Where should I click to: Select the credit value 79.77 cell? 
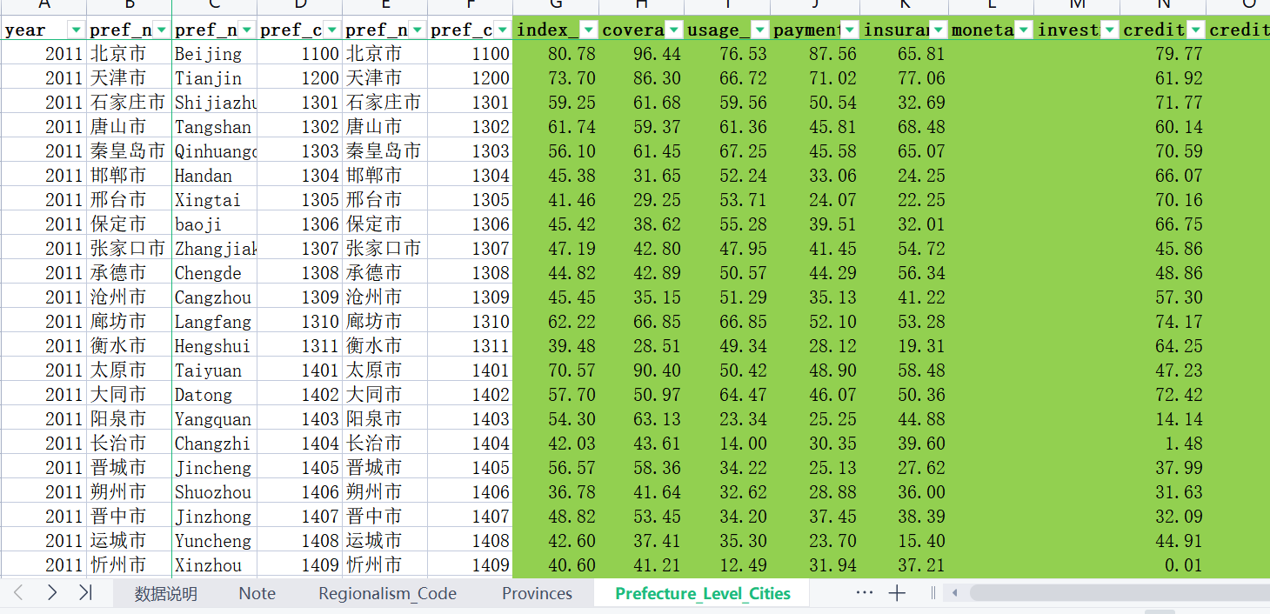pyautogui.click(x=1163, y=54)
